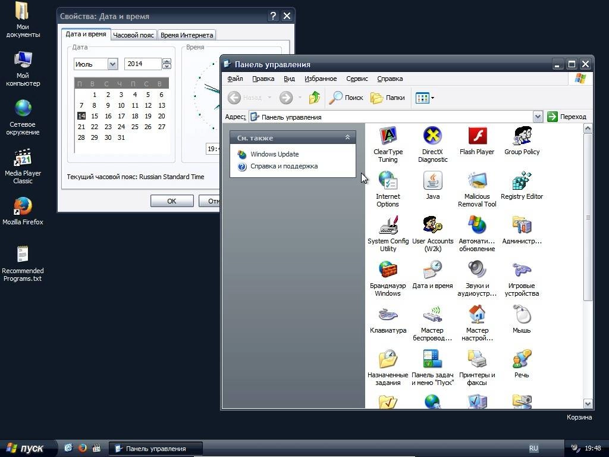The image size is (609, 457).
Task: Click the Переход go button
Action: point(567,117)
